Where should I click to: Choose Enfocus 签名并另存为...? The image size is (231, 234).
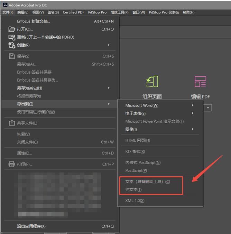pos(60,80)
